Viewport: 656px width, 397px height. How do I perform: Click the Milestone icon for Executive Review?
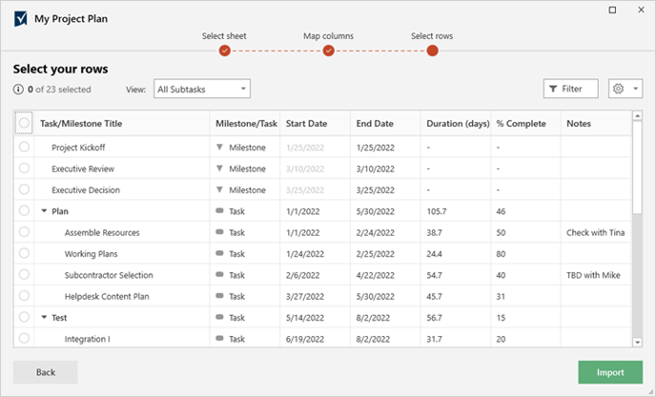tap(219, 168)
